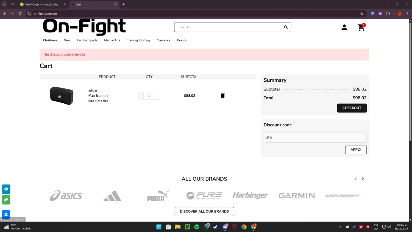Open File Explorer from the taskbar

click(178, 227)
